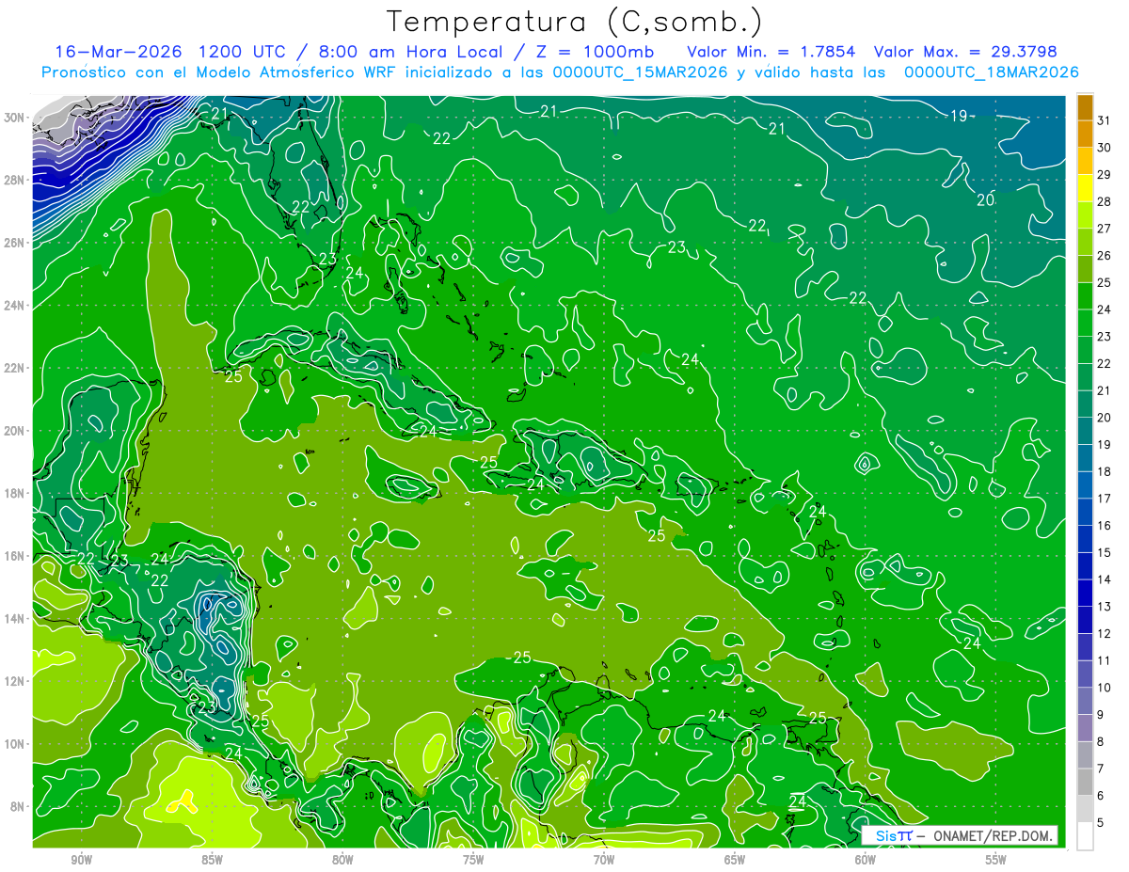Click the colorbar value label "26"
The image size is (1129, 872).
click(1105, 255)
